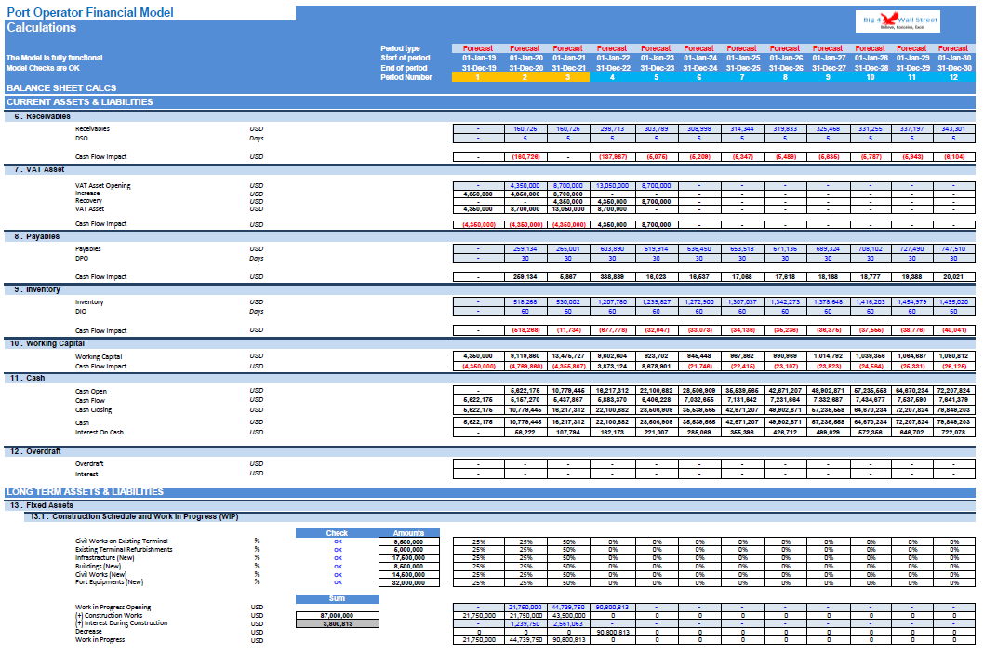Select inventory value 1,207,780
984x655 pixels.
click(613, 302)
